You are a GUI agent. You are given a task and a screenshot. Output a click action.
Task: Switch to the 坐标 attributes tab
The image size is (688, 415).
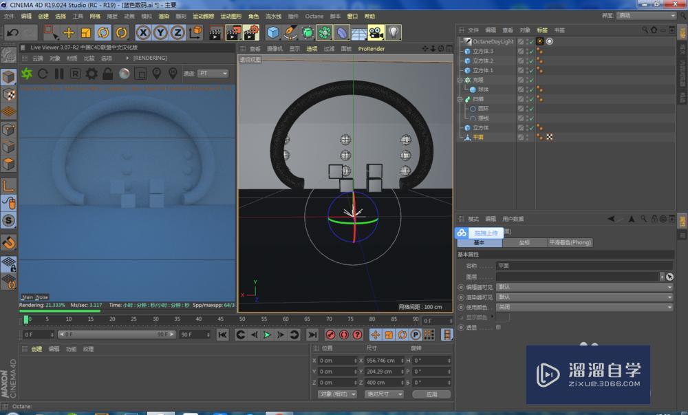(525, 242)
